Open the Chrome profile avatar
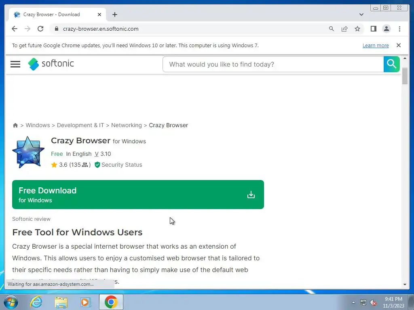 [386, 29]
